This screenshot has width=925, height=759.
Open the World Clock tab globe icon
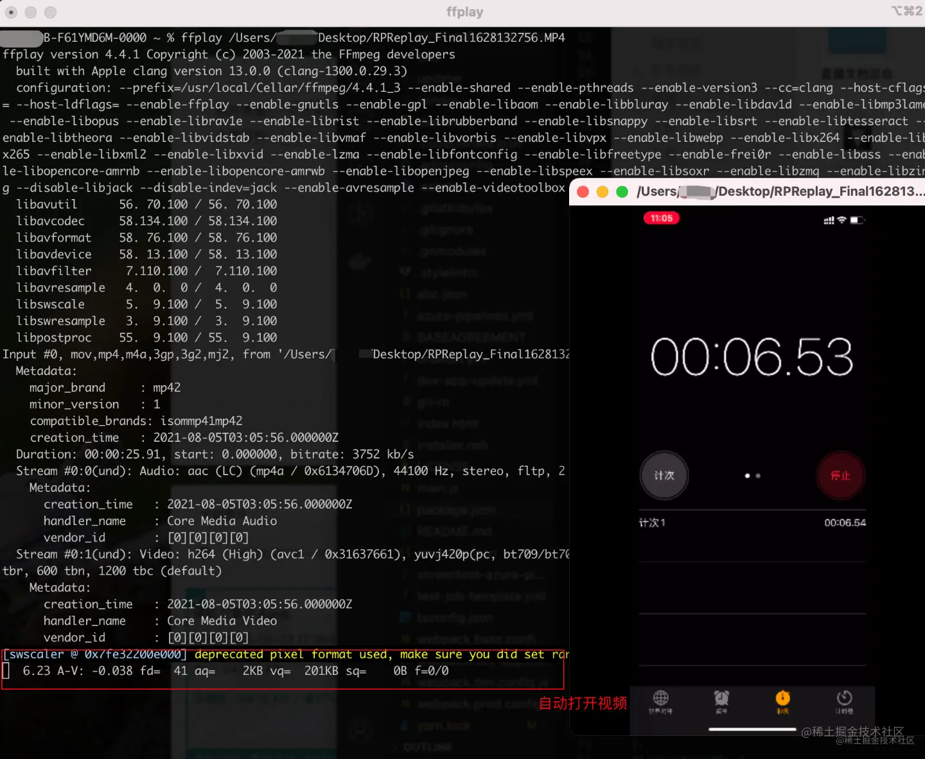(x=661, y=698)
